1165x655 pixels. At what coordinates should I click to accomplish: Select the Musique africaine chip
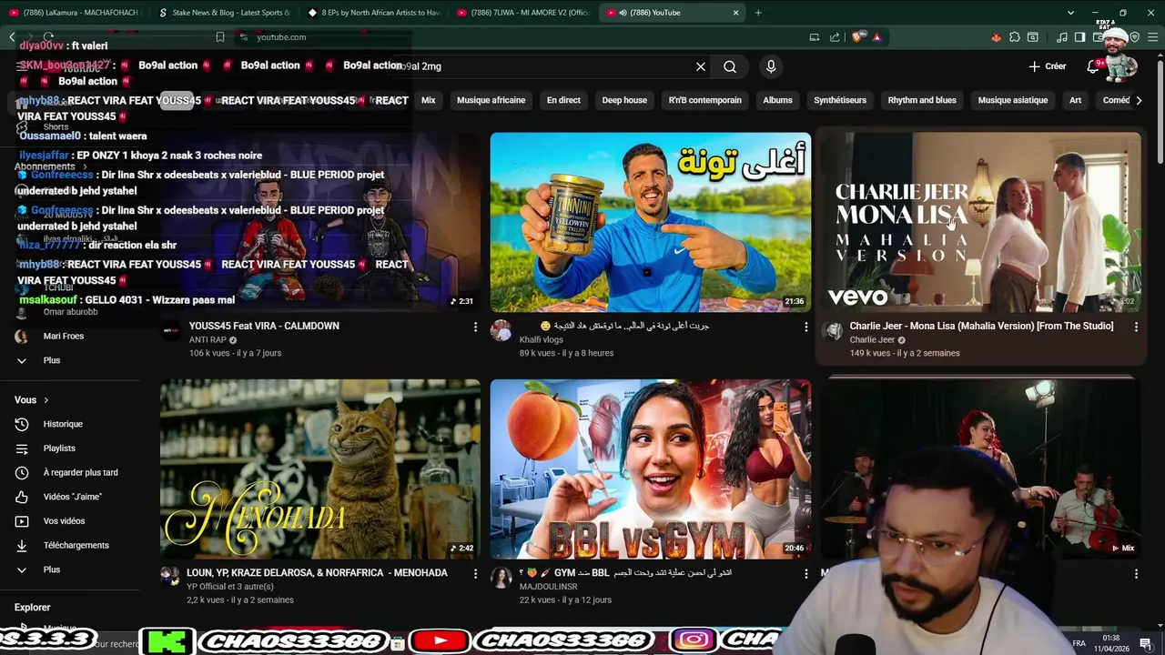coord(491,100)
